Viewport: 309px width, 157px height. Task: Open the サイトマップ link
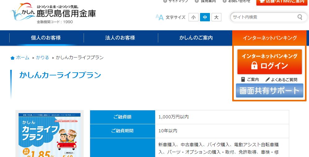(176, 1)
